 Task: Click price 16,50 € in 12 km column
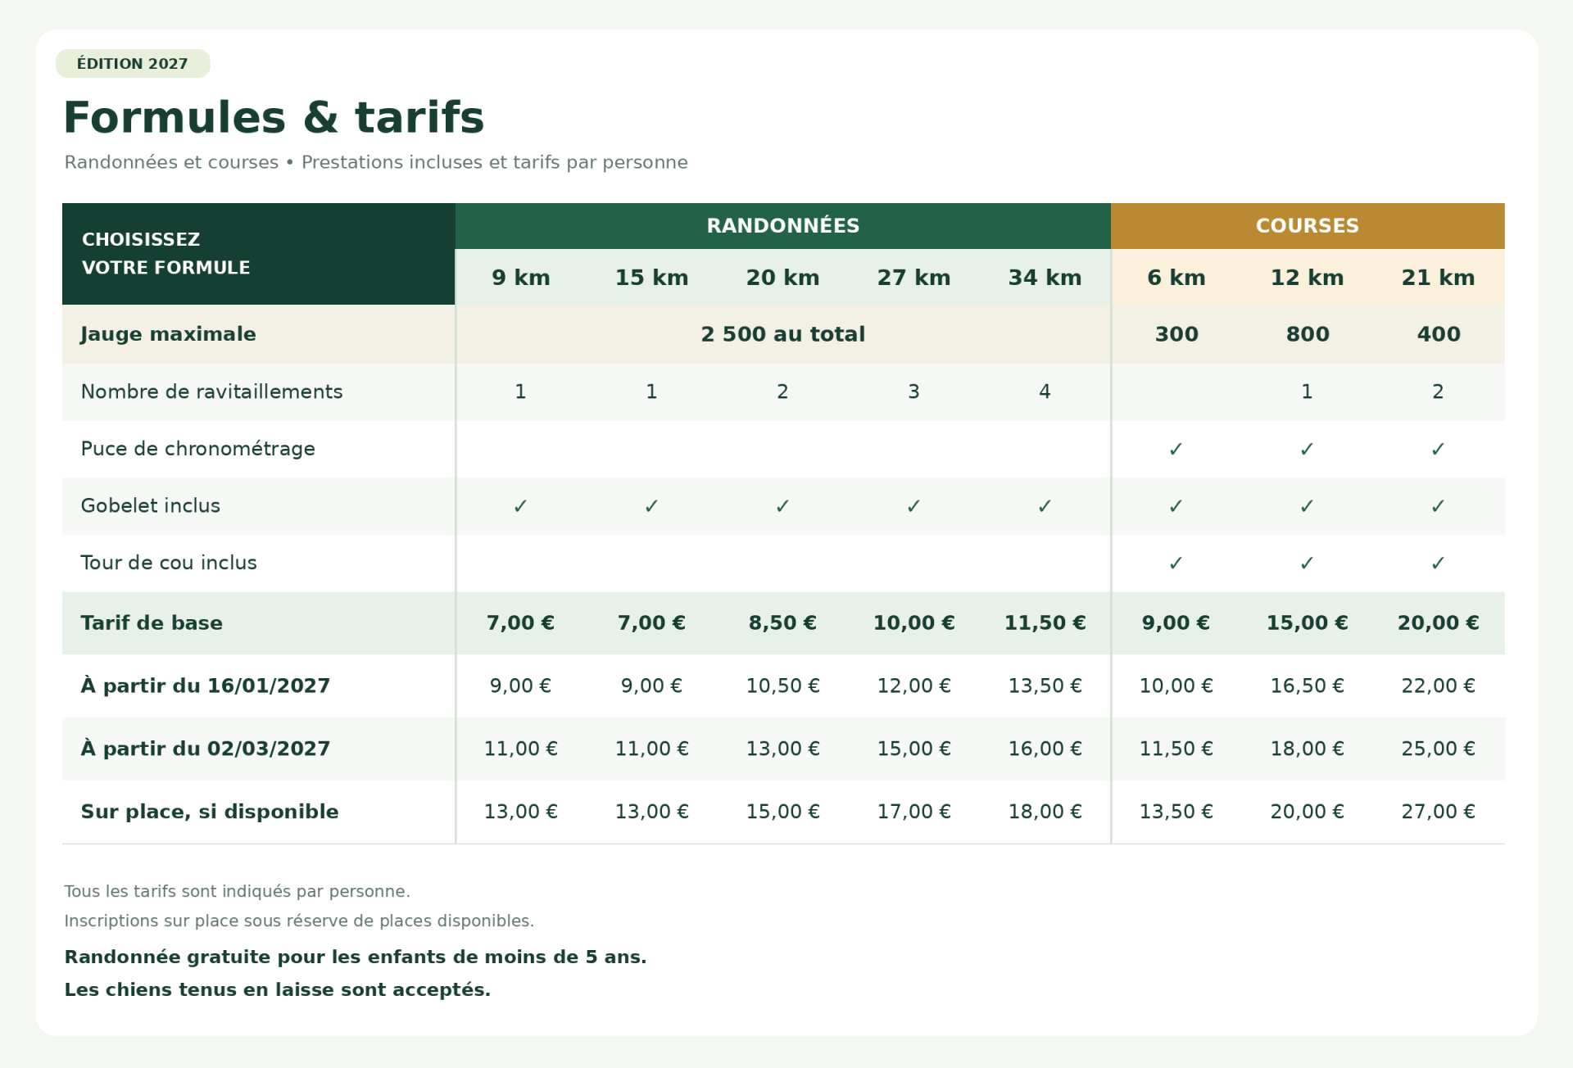(1307, 686)
